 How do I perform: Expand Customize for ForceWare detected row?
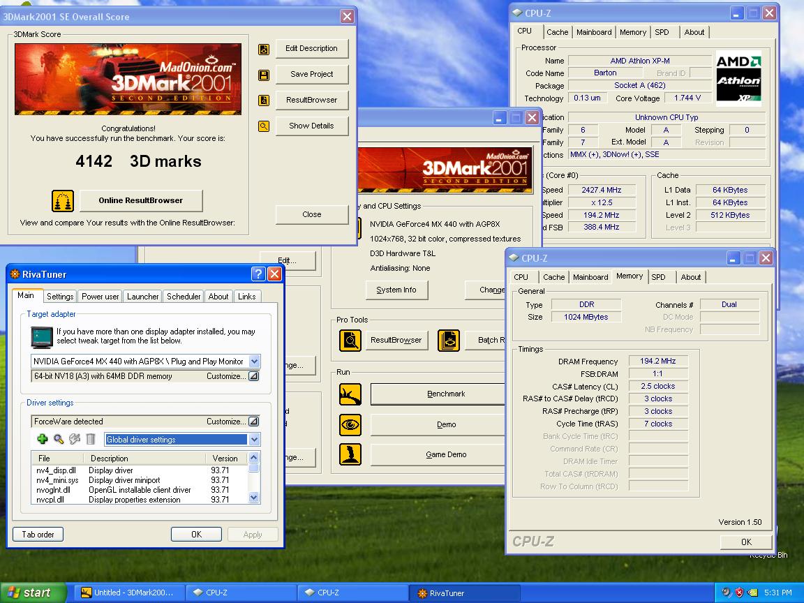coord(253,422)
